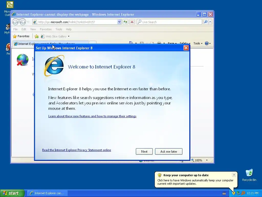Close the Set Up Internet Explorer 8 dialog

(186, 48)
